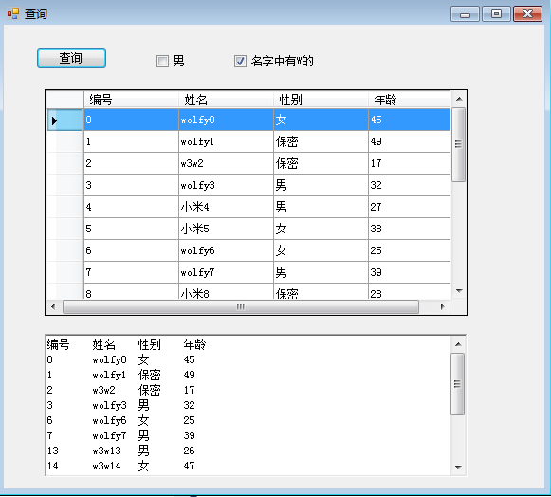Click age cell 17 in grid
551x497 pixels.
click(410, 163)
